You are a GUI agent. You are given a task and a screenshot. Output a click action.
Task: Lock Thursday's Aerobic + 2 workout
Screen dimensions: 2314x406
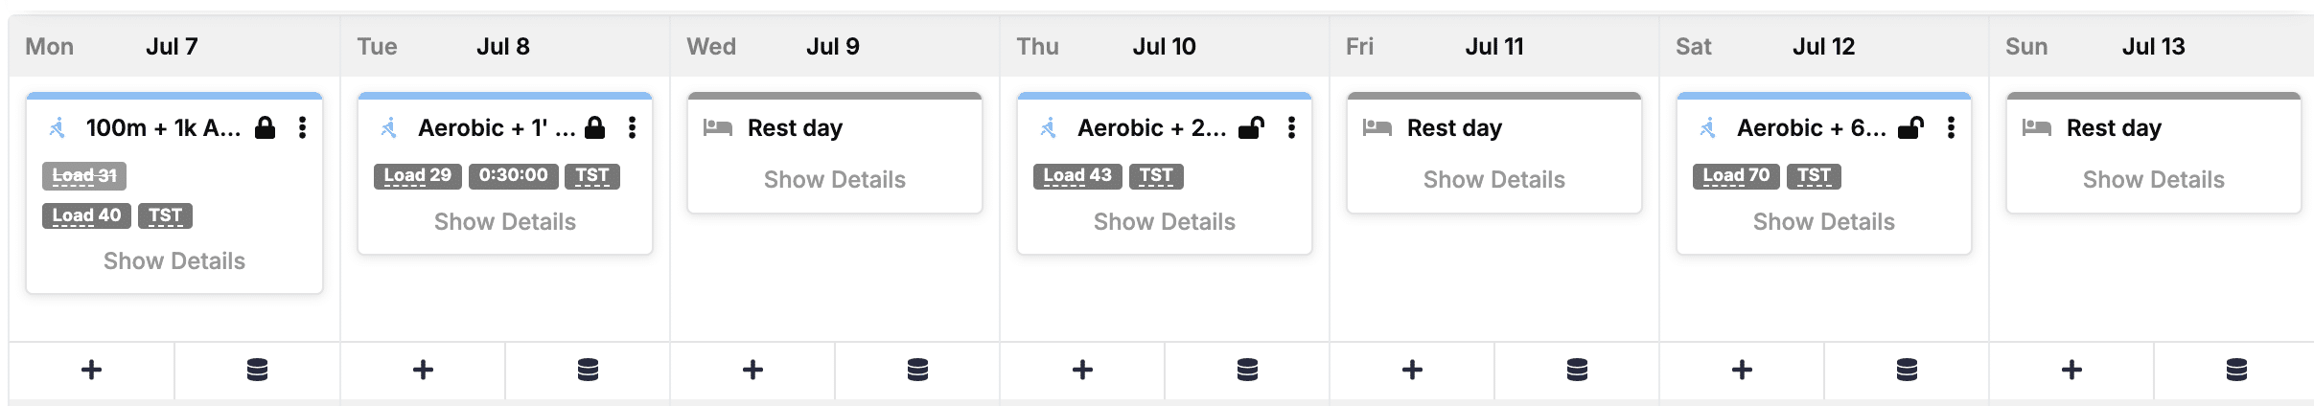[1251, 127]
